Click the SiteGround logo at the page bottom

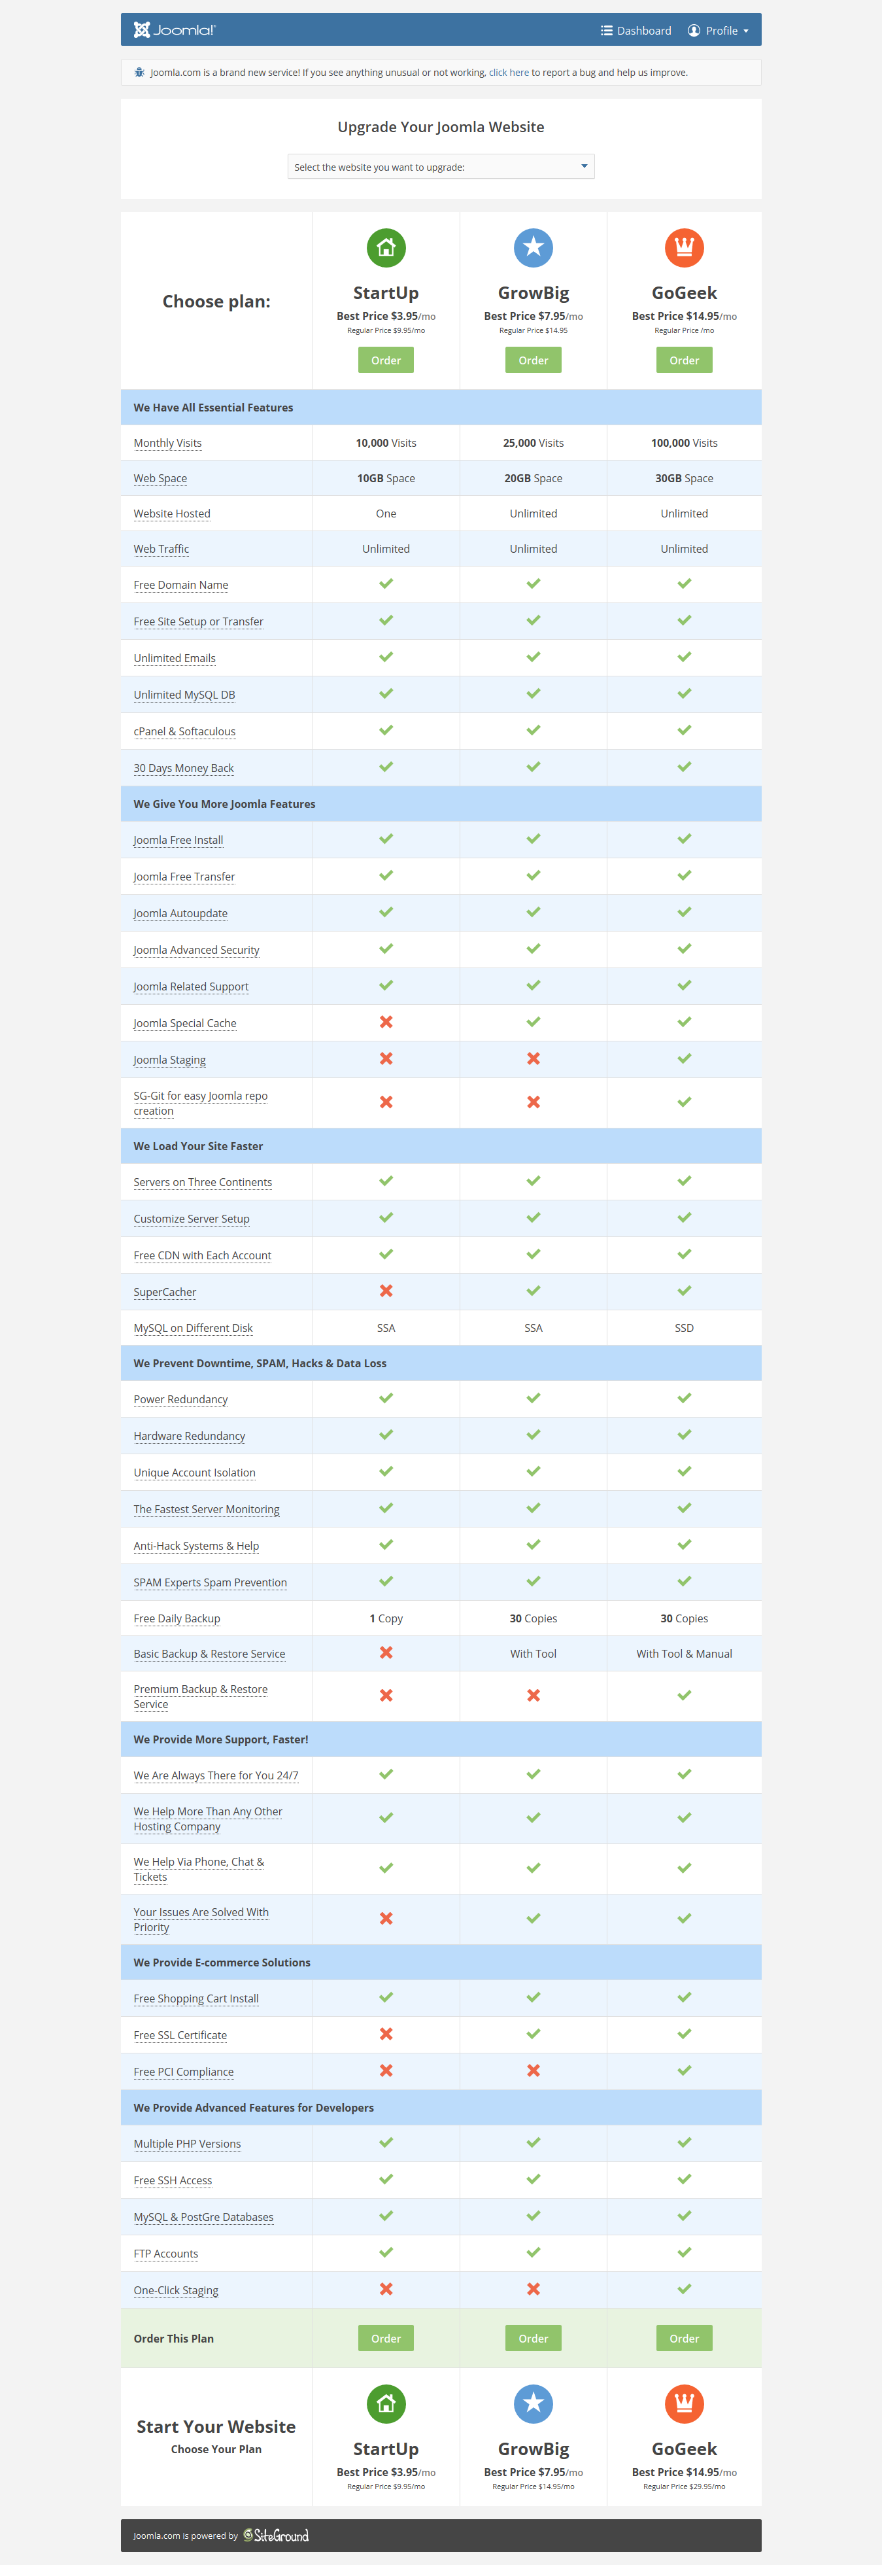click(x=276, y=2535)
